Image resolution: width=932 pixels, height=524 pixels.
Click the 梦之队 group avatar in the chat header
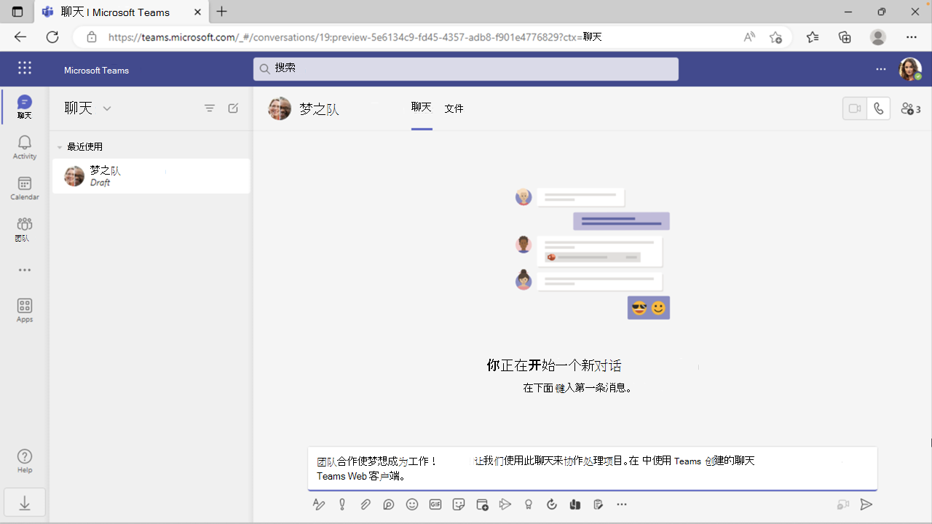pyautogui.click(x=280, y=108)
